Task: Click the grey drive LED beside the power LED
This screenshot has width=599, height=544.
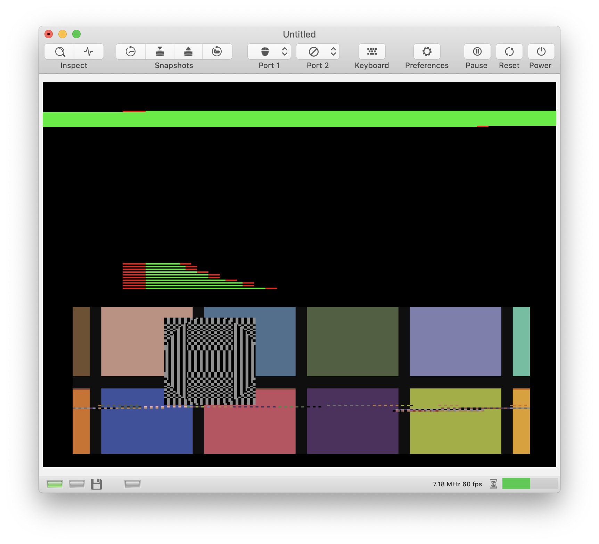Action: pyautogui.click(x=77, y=484)
